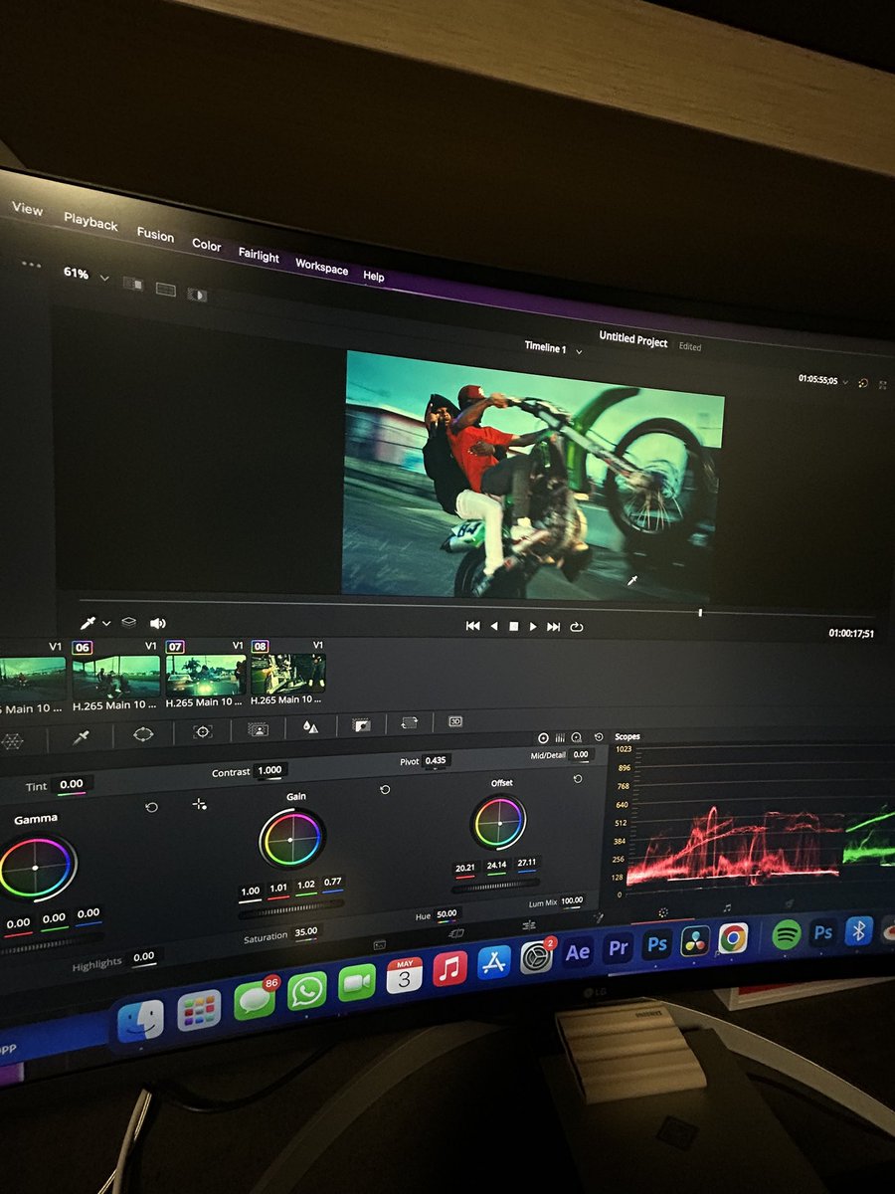Toggle the image wipe viewer mode
895x1194 pixels.
pyautogui.click(x=132, y=284)
